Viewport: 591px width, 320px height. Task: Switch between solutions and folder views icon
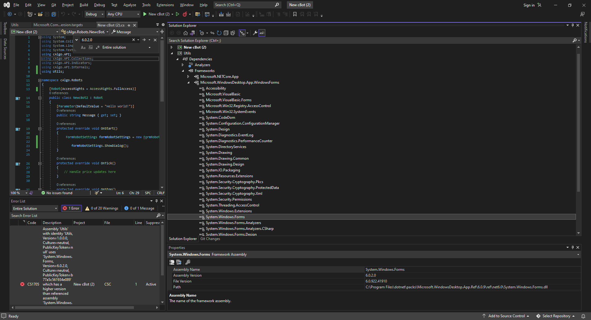[192, 33]
